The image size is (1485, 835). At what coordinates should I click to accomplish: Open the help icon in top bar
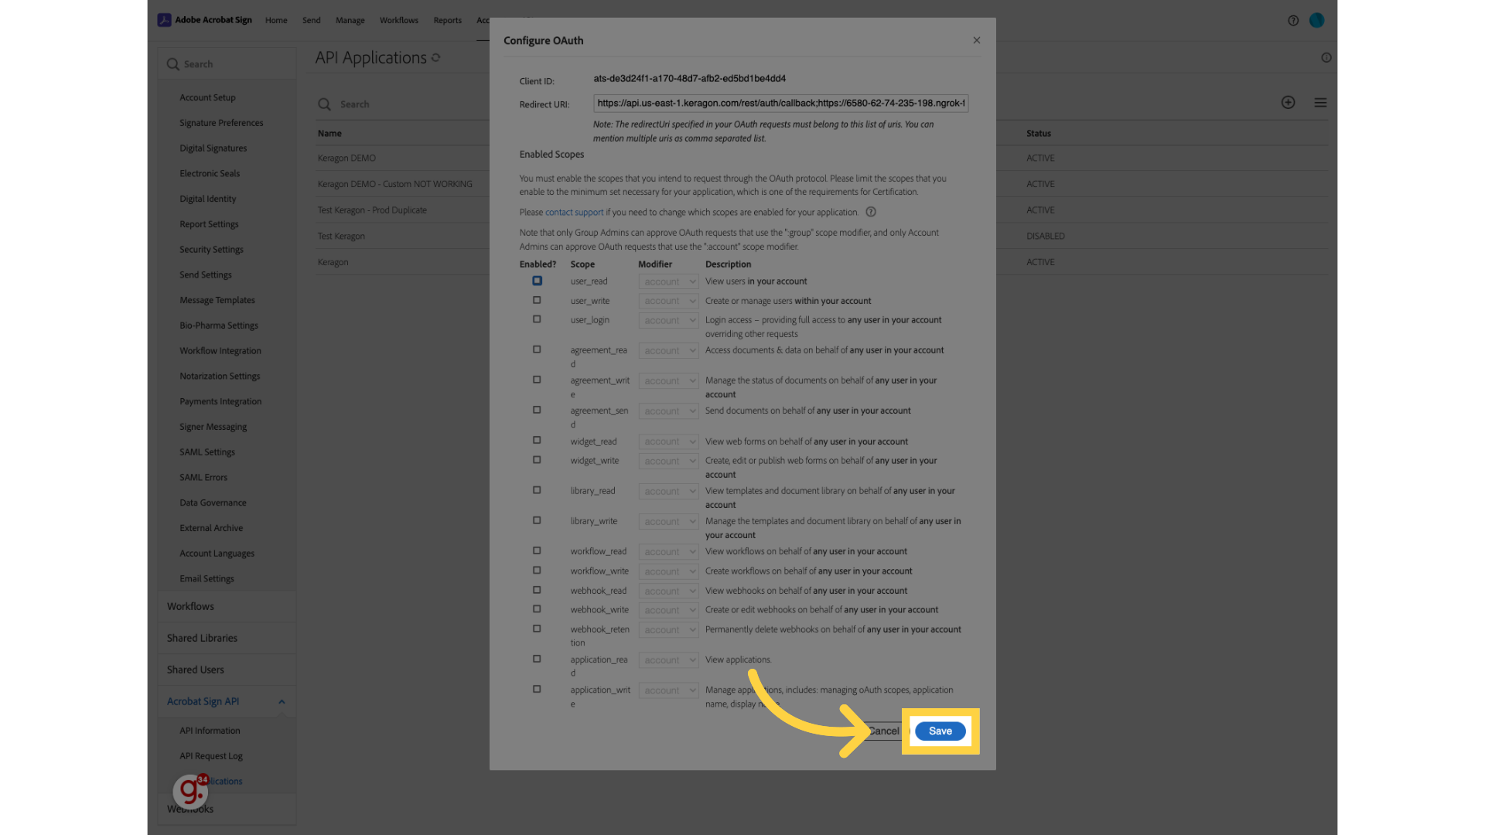tap(1293, 21)
